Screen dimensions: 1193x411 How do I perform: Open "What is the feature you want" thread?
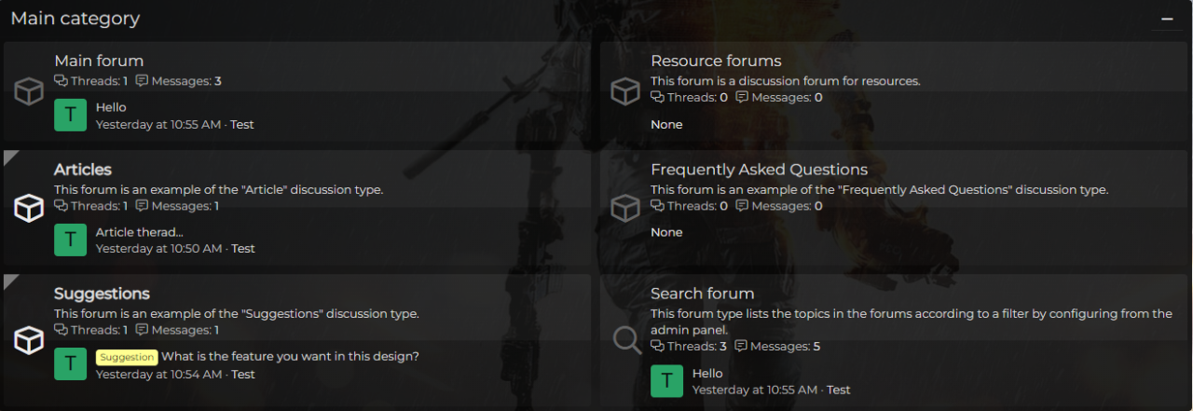point(290,357)
